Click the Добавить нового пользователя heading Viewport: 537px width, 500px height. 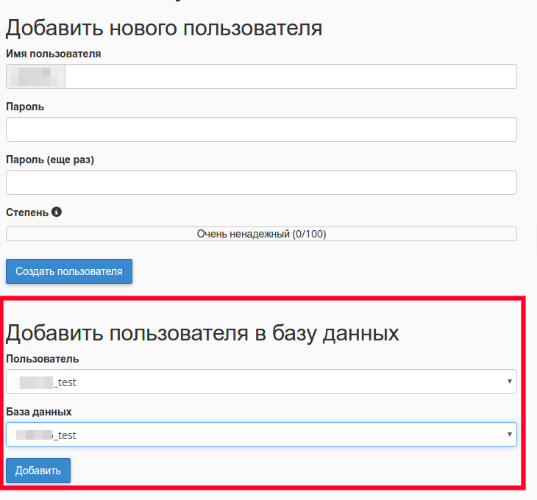(164, 28)
